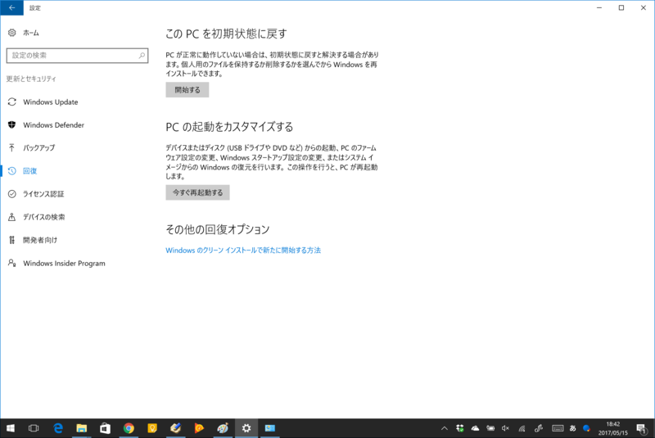
Task: Maximize or restore the Settings window
Action: 621,7
